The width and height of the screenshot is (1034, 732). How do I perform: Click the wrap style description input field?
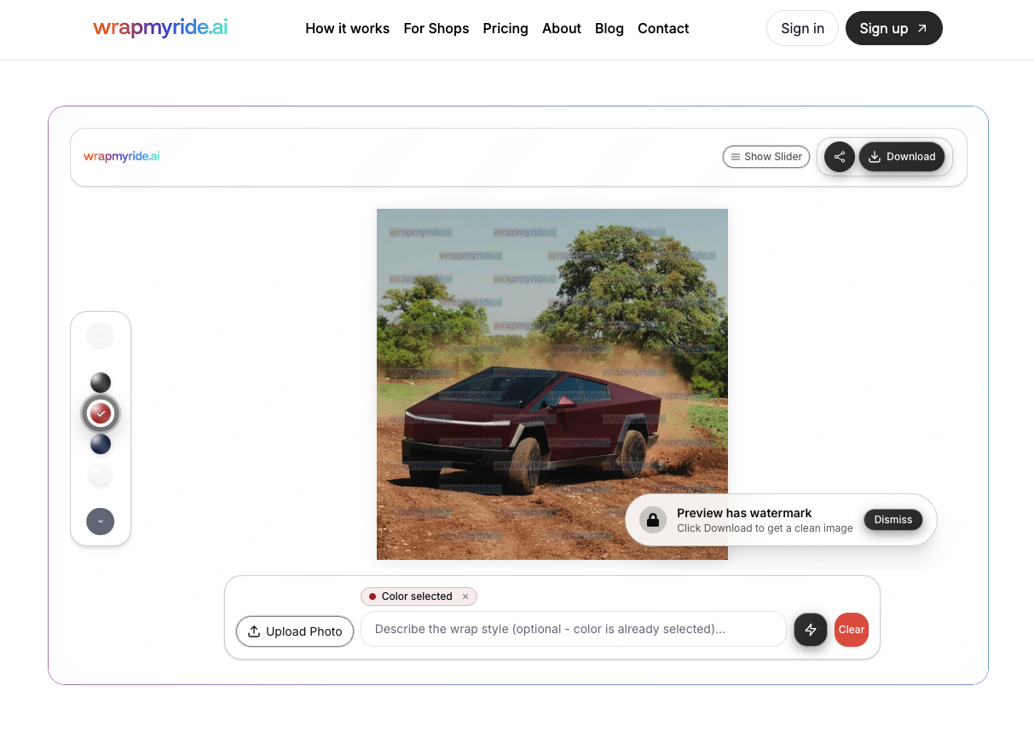pyautogui.click(x=573, y=630)
